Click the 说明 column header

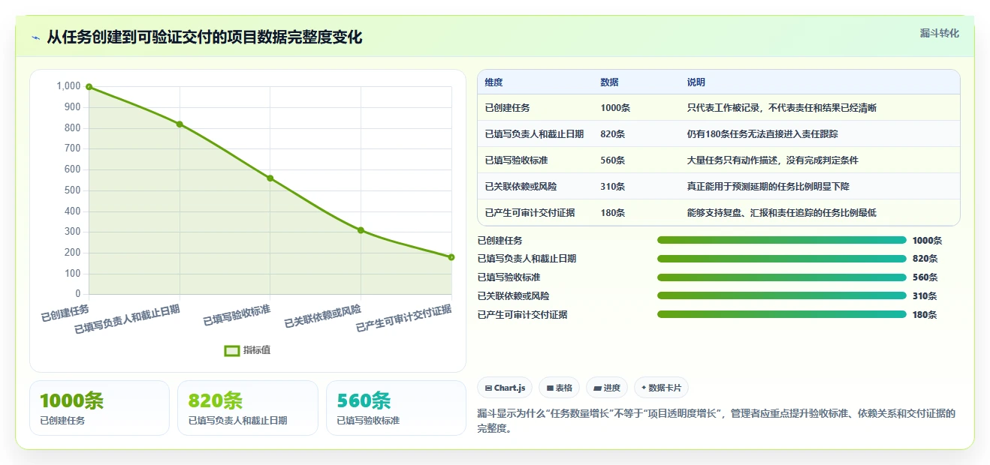(696, 82)
